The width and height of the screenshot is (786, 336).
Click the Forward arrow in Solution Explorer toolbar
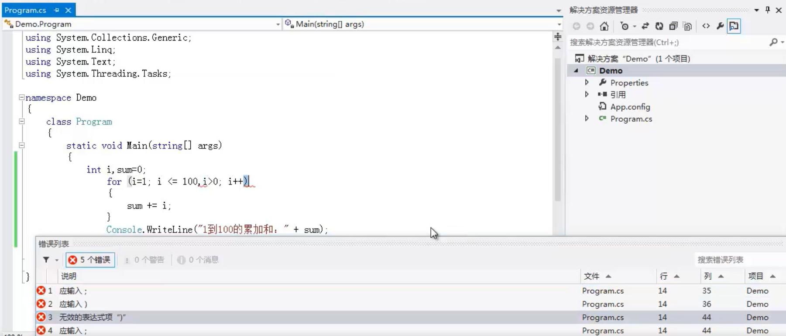pos(590,26)
